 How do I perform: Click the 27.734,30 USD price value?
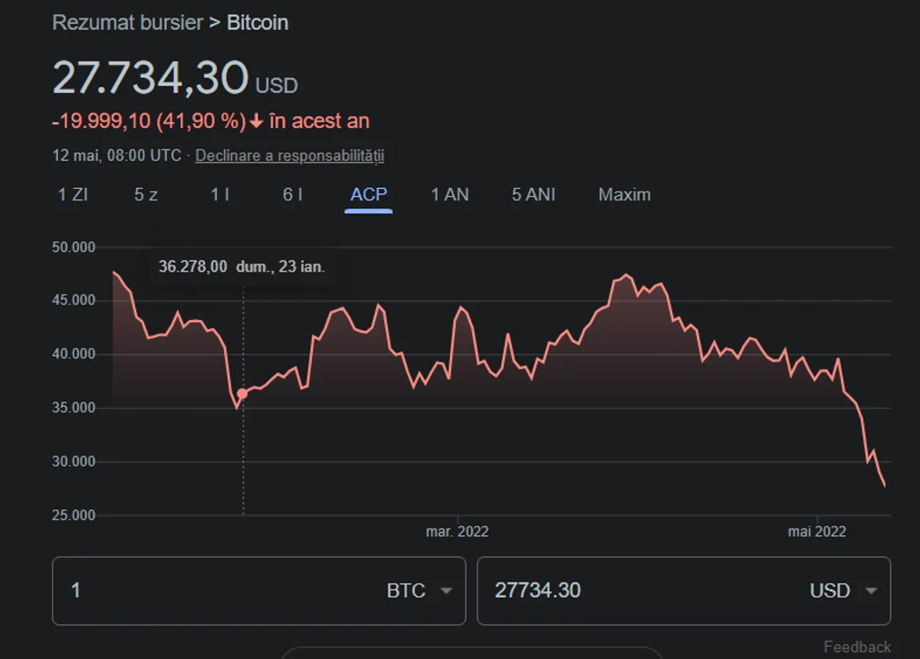click(x=175, y=78)
